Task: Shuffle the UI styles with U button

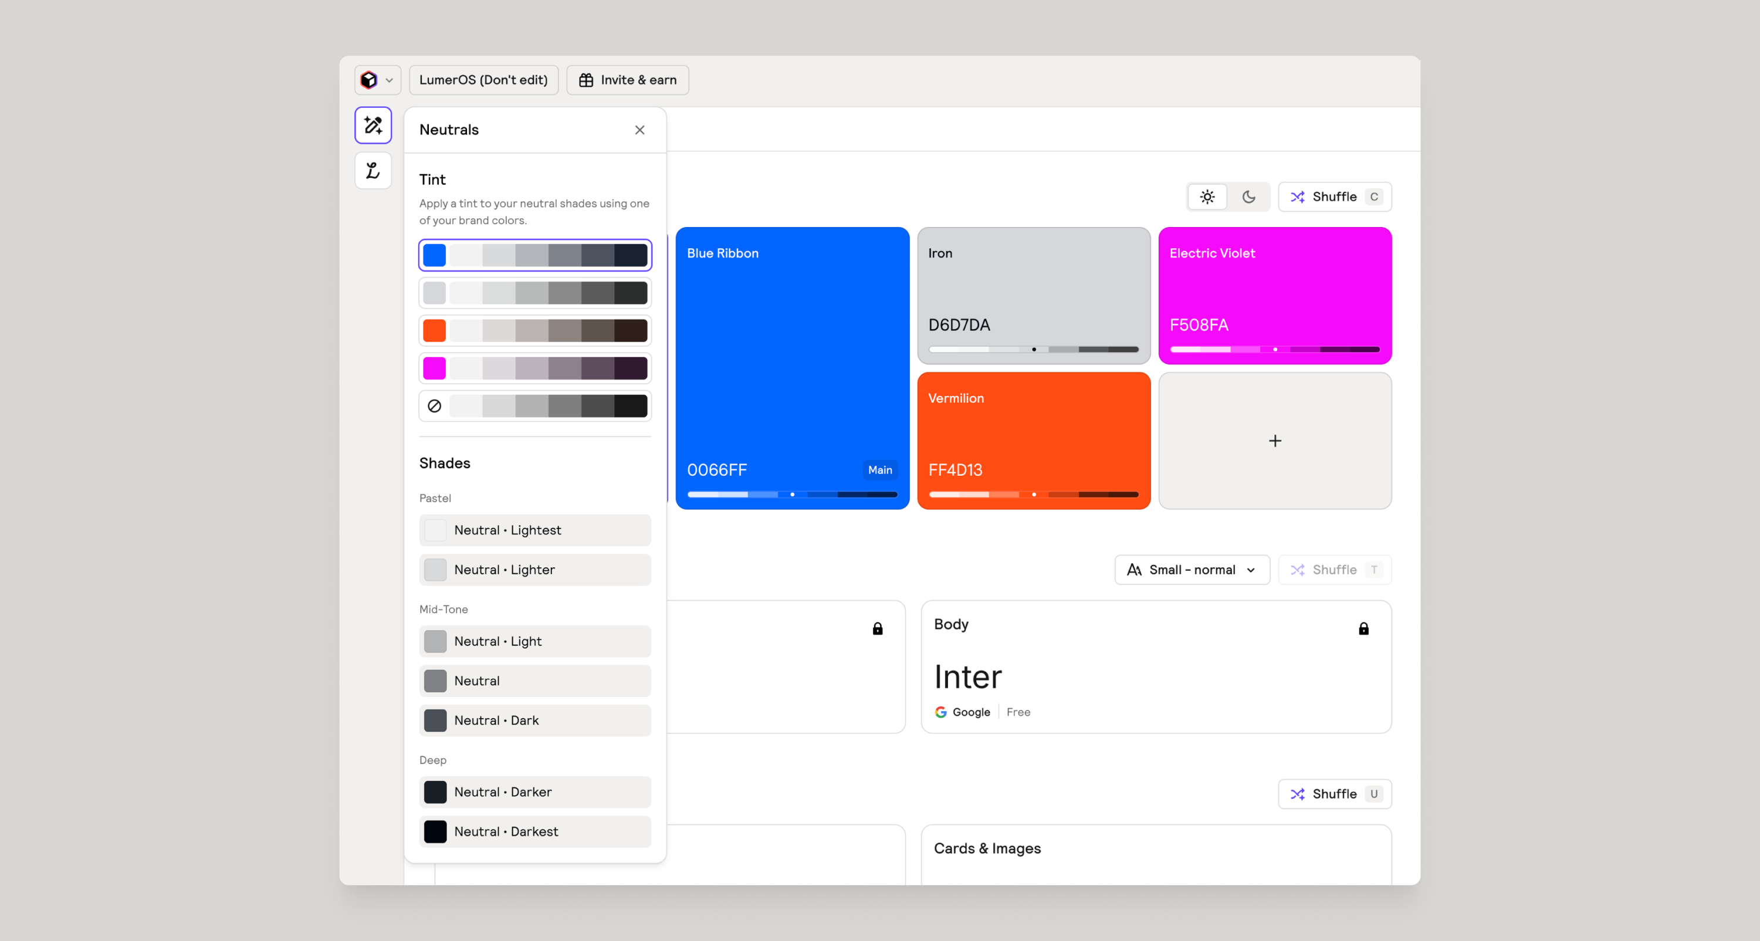Action: (1333, 794)
